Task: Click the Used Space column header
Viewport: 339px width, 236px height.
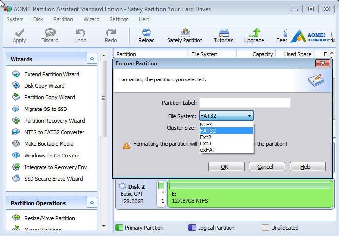Action: click(295, 54)
